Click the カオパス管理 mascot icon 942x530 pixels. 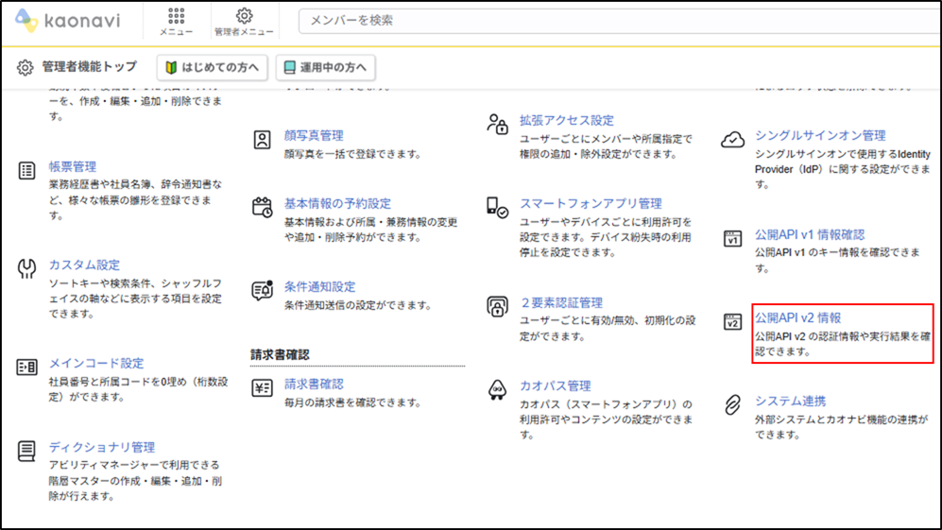(x=497, y=390)
